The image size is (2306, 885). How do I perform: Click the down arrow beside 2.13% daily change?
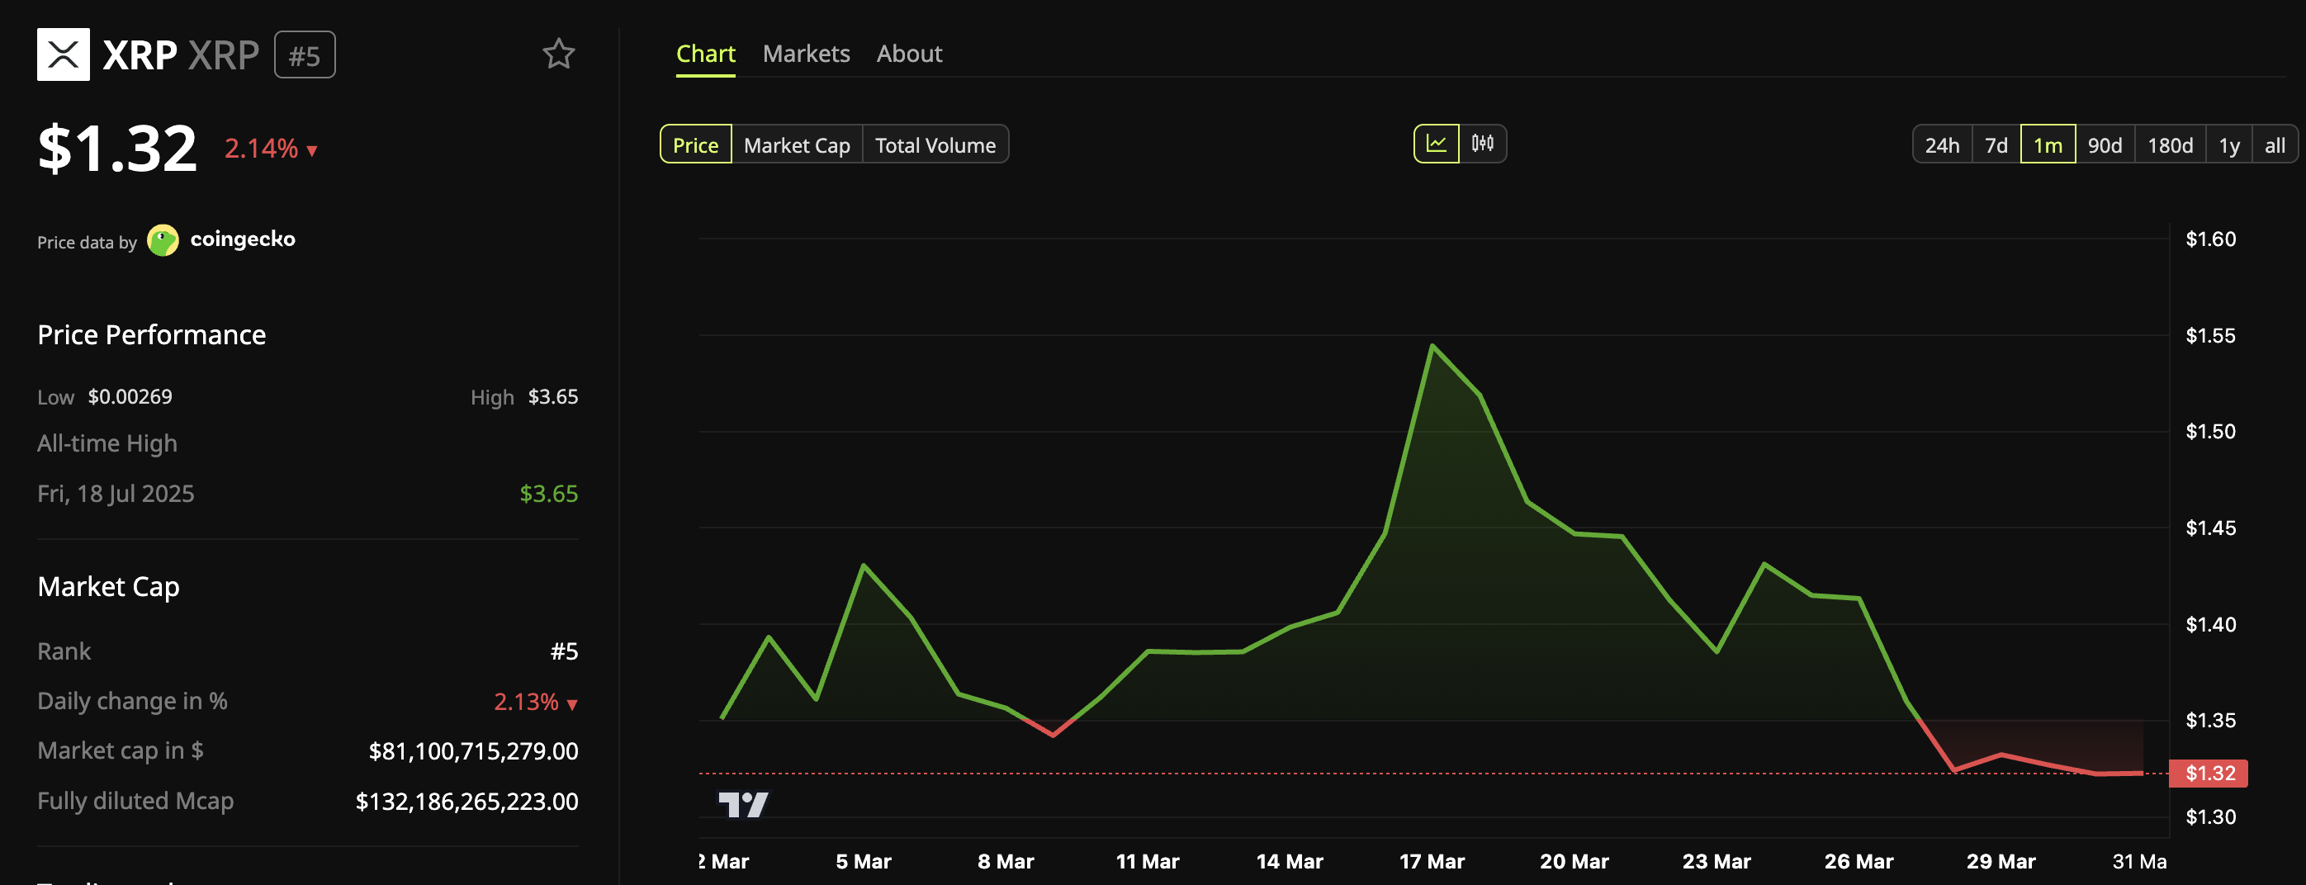coord(572,704)
